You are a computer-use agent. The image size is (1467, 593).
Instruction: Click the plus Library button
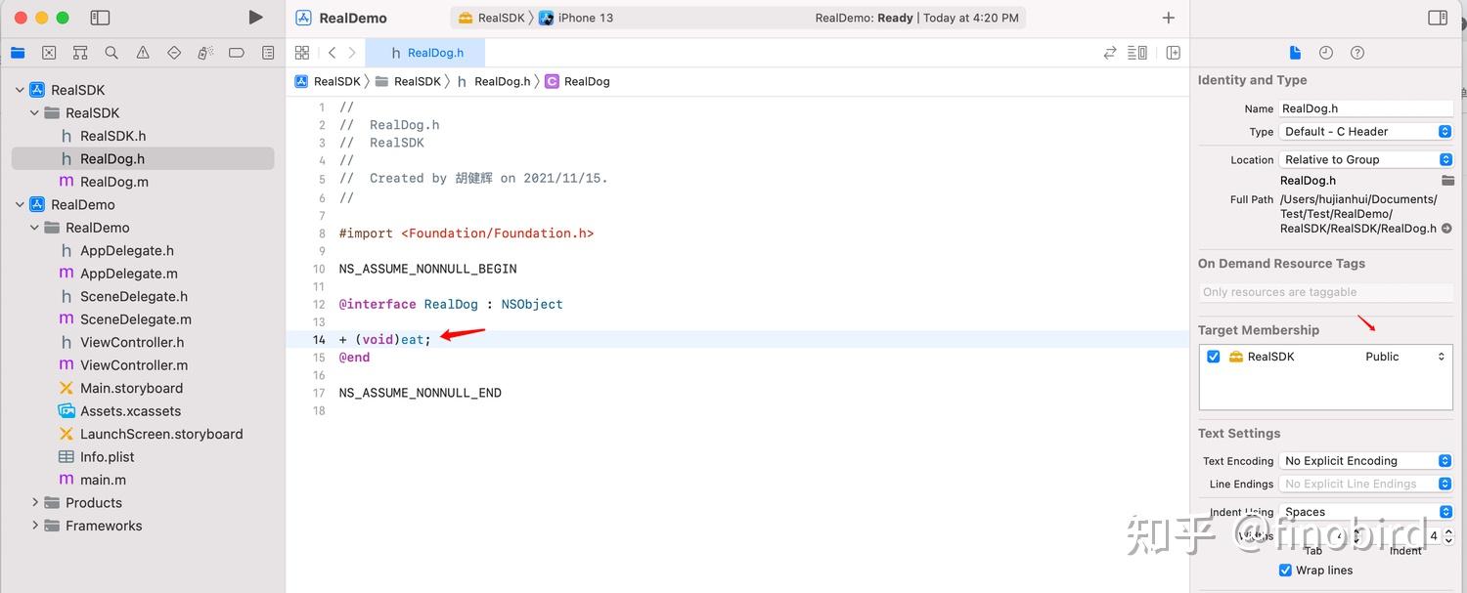click(x=1168, y=18)
